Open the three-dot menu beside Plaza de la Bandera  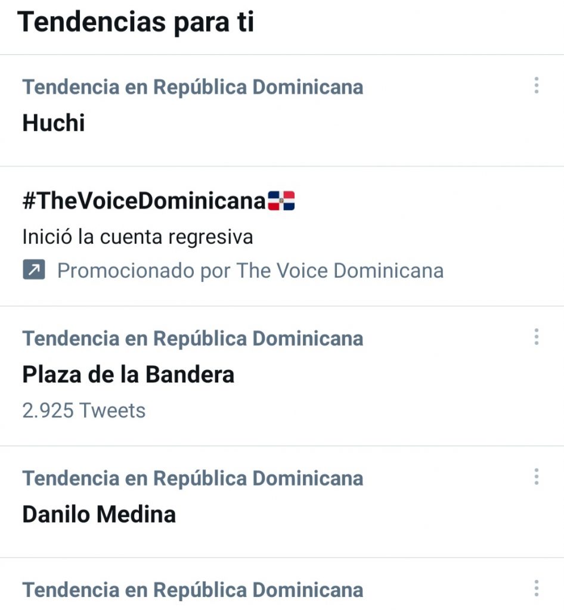tap(536, 337)
